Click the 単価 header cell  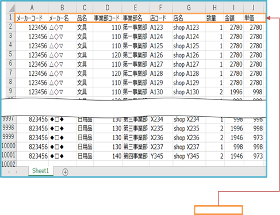click(x=254, y=18)
